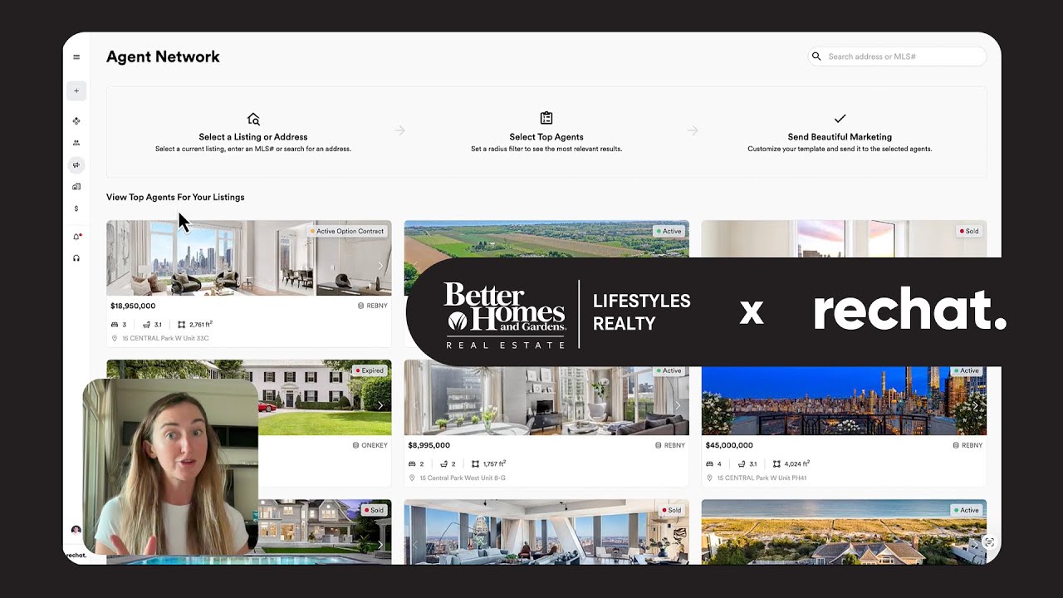Click the scan icon at bottom-right corner
This screenshot has height=598, width=1063.
(x=988, y=542)
